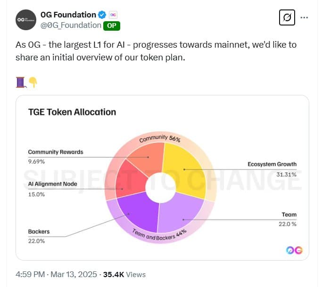Click the pointing-down hand emoji
Viewport: 322px width, 287px height.
tap(33, 82)
